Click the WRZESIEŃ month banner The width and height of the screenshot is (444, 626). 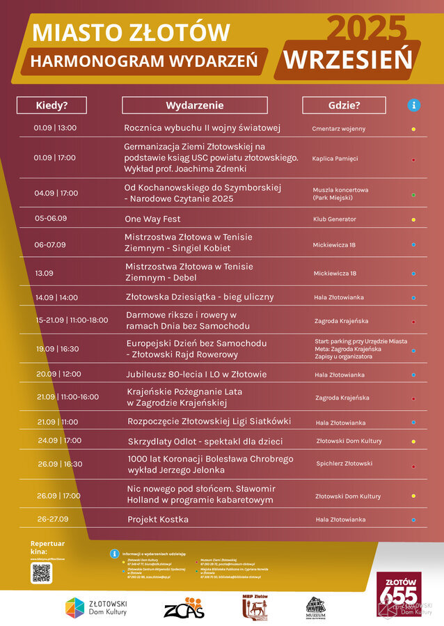[348, 60]
